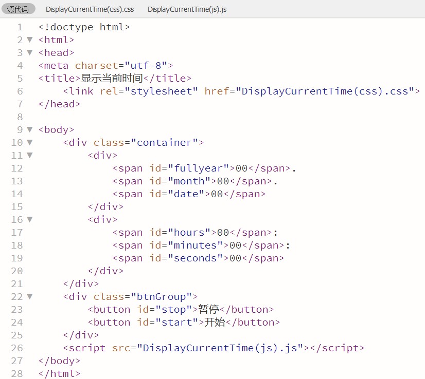Click line number 28 in the gutter
The height and width of the screenshot is (379, 425).
[x=17, y=373]
